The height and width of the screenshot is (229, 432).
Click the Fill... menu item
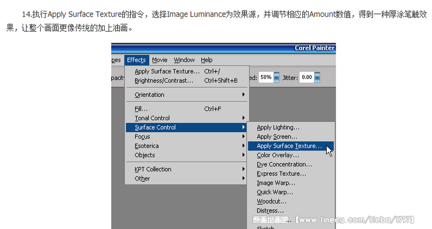pos(187,108)
